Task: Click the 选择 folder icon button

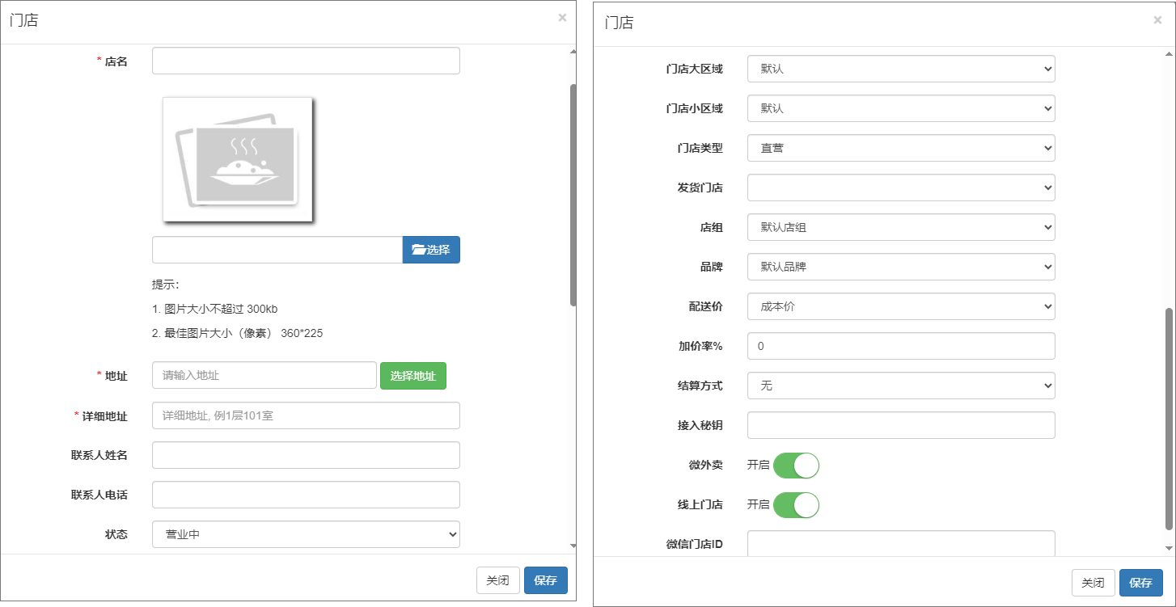Action: [x=431, y=250]
